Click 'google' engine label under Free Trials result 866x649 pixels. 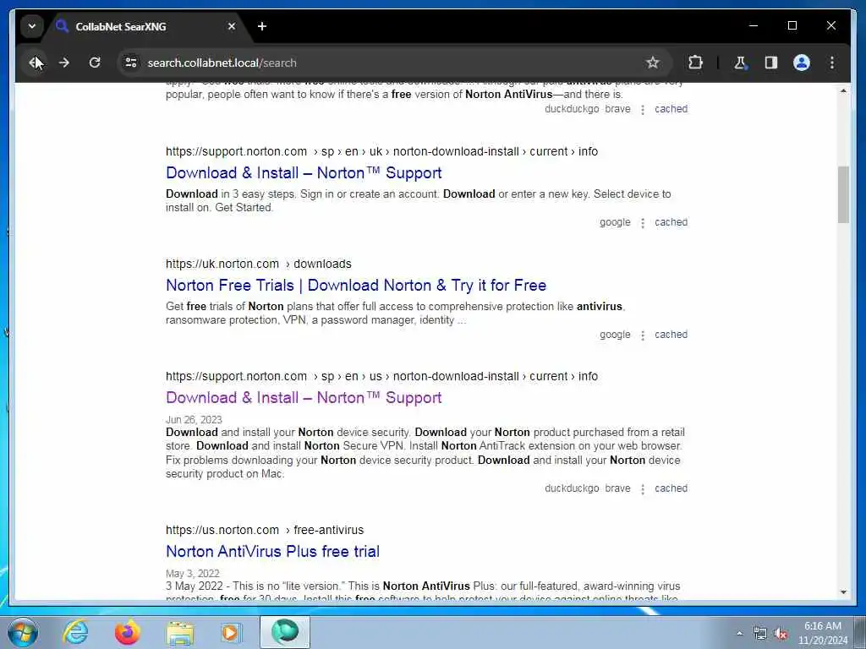(615, 335)
